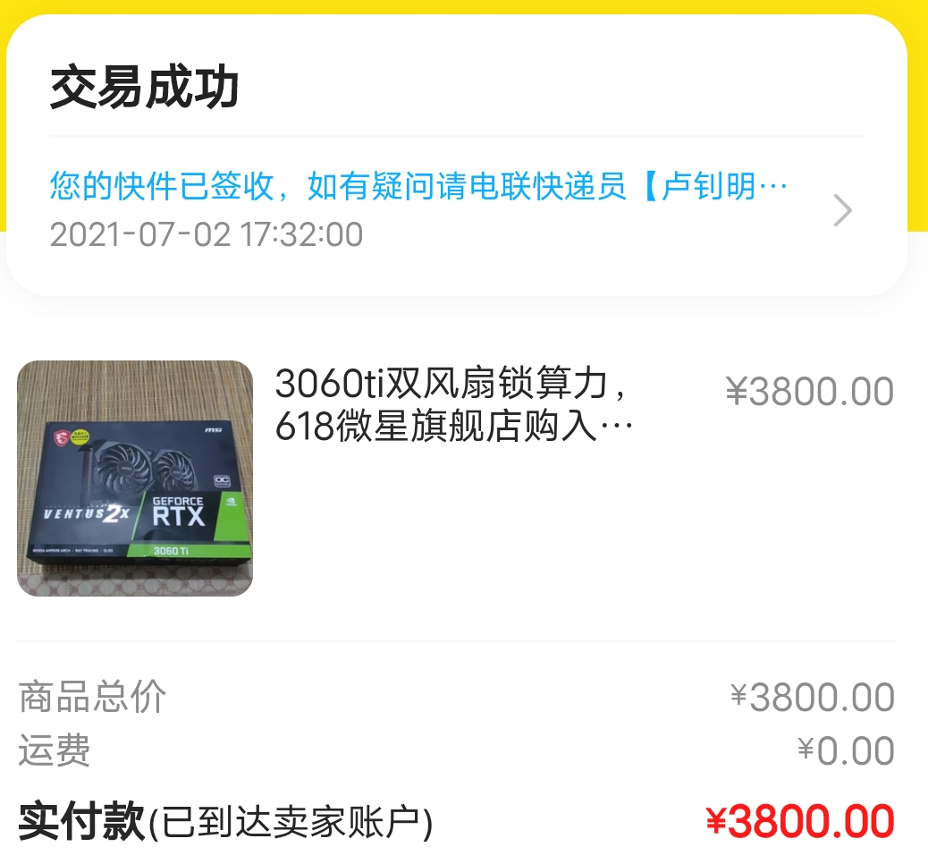
Task: Tap the 2021-07-02 17:32:00 delivery timestamp
Action: click(206, 234)
